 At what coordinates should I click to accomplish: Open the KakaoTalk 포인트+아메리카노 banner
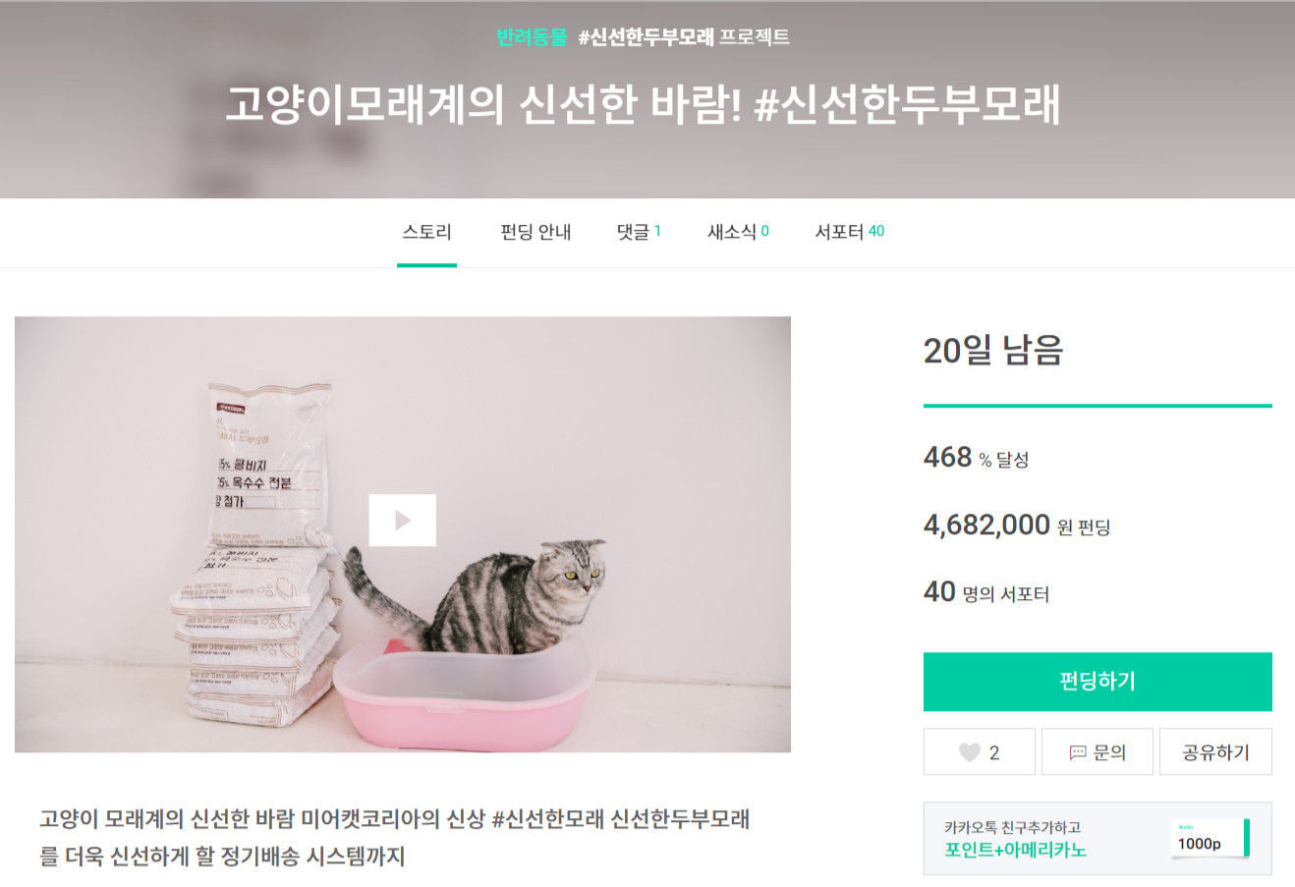(x=1098, y=839)
